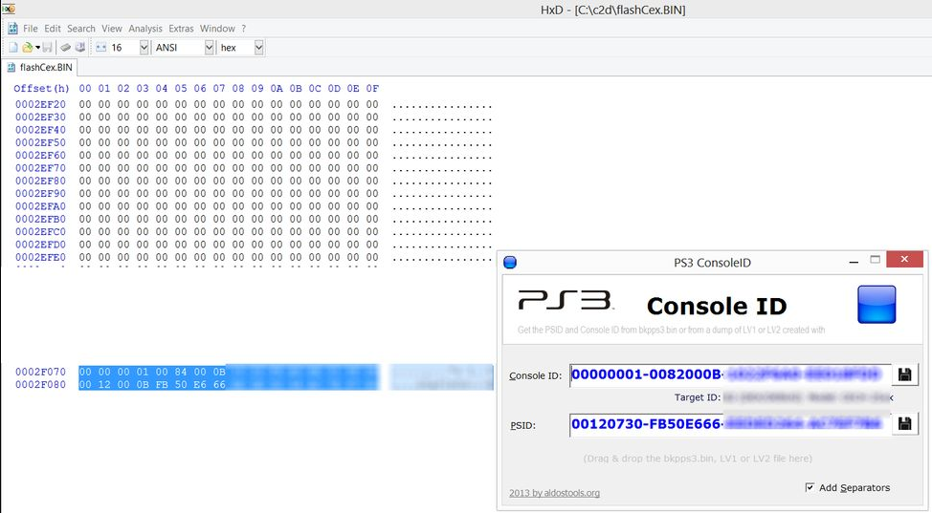Open the View menu
Image resolution: width=932 pixels, height=513 pixels.
pos(112,29)
